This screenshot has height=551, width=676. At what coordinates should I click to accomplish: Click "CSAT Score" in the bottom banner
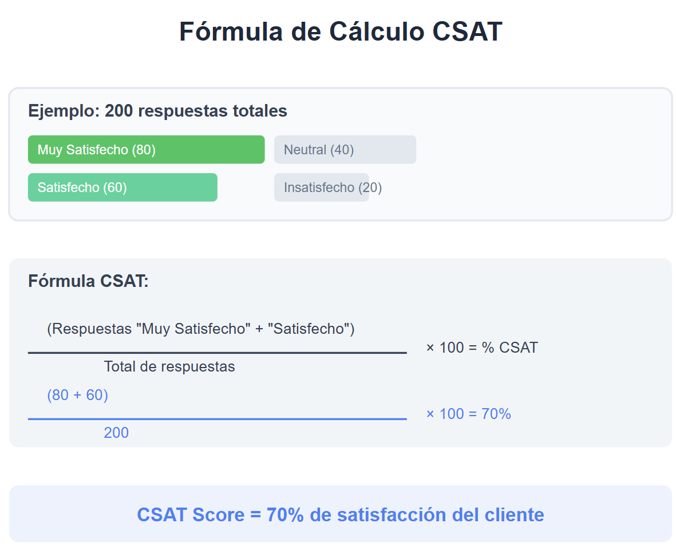click(191, 515)
